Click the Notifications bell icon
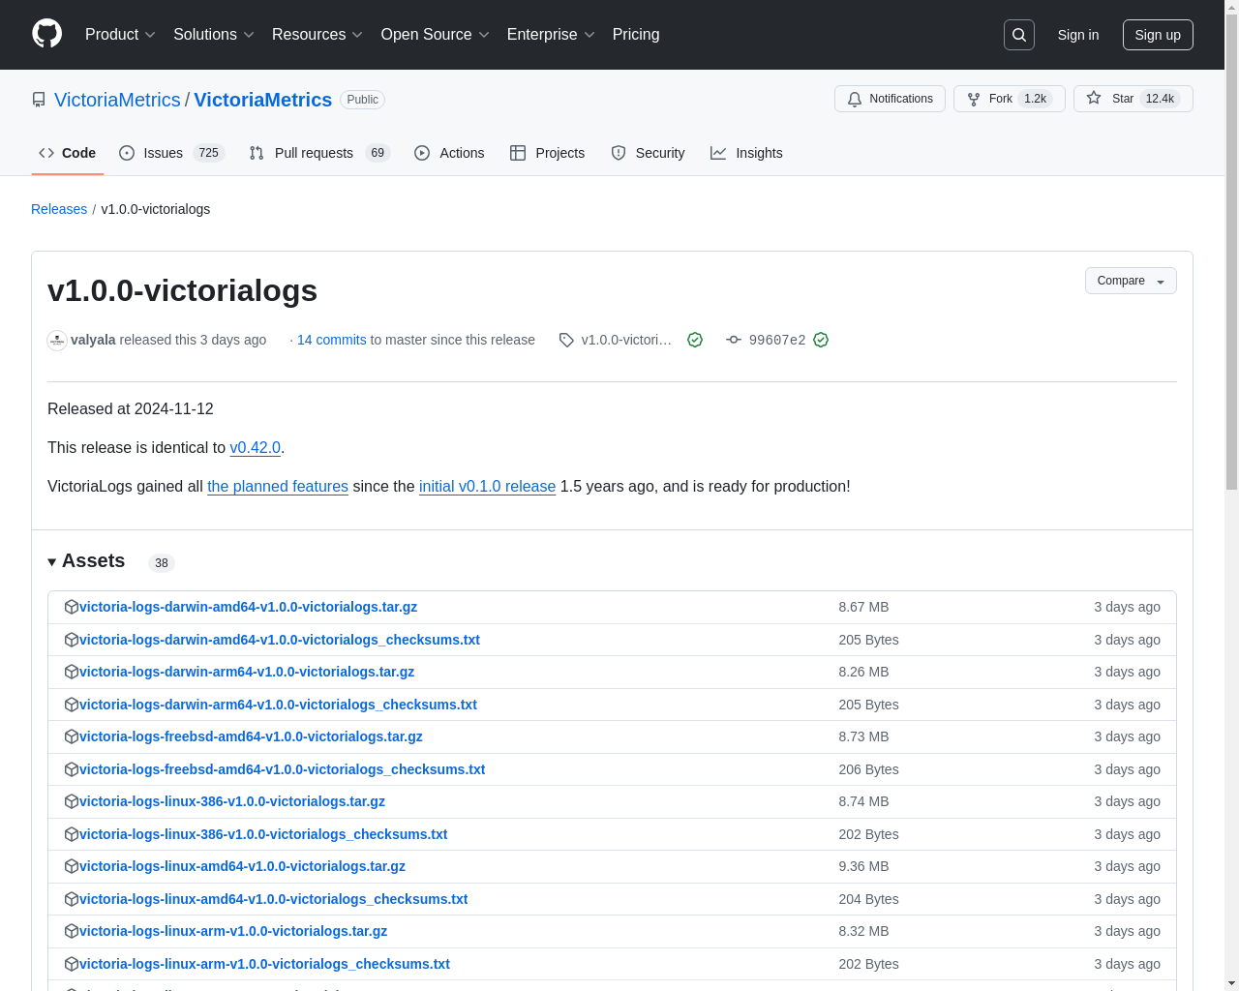The image size is (1239, 991). tap(855, 99)
